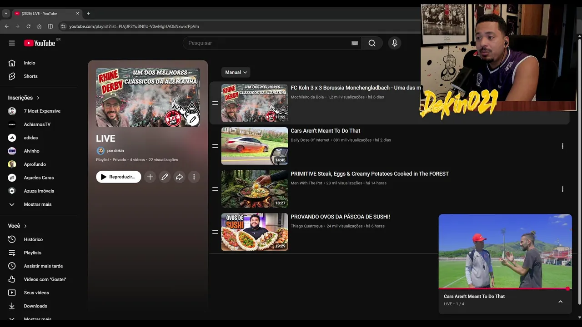Image resolution: width=582 pixels, height=327 pixels.
Task: Open browser home page button
Action: point(39,26)
